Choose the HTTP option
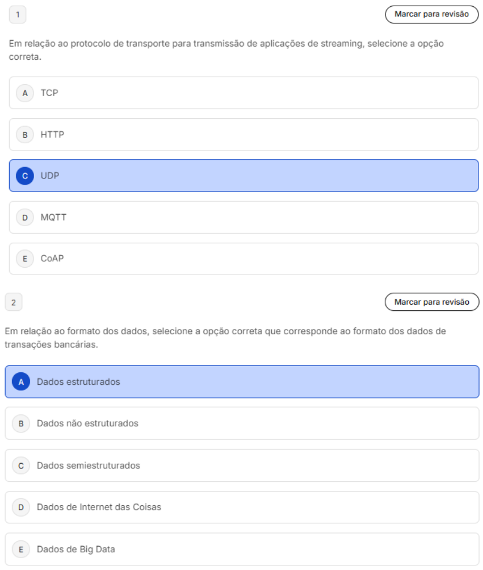The image size is (483, 570). coord(243,135)
